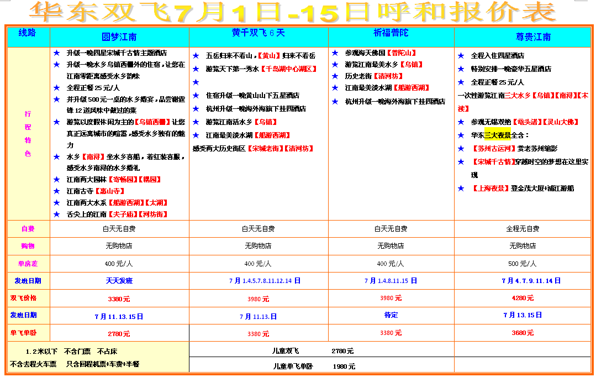This screenshot has height=377, width=596.
Task: Click the 黄千双飞 6天 header cell
Action: click(x=259, y=33)
